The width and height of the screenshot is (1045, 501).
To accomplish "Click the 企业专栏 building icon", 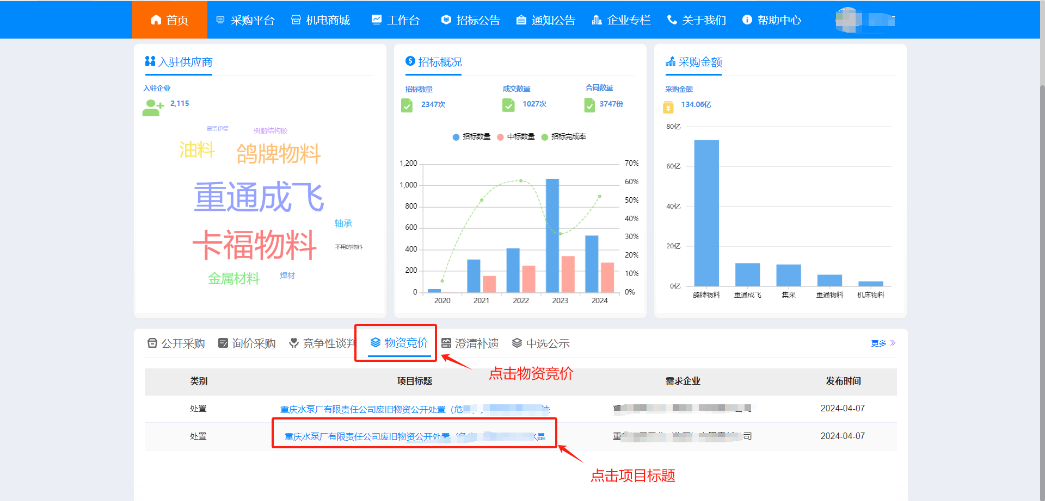I will coord(597,20).
